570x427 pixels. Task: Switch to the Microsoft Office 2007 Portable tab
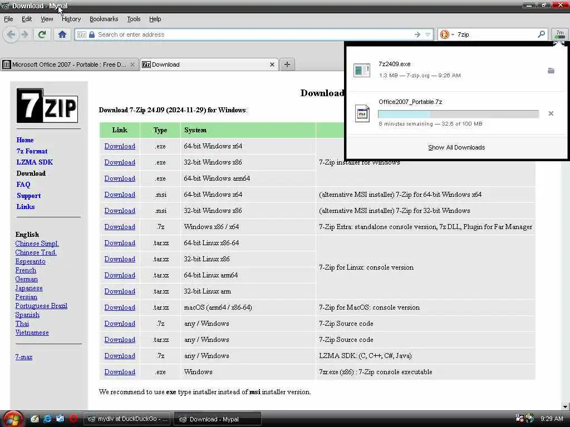(x=69, y=64)
